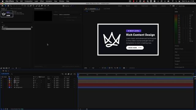This screenshot has height=110, width=196.
Task: Switch to the Default workspace
Action: 120,6
